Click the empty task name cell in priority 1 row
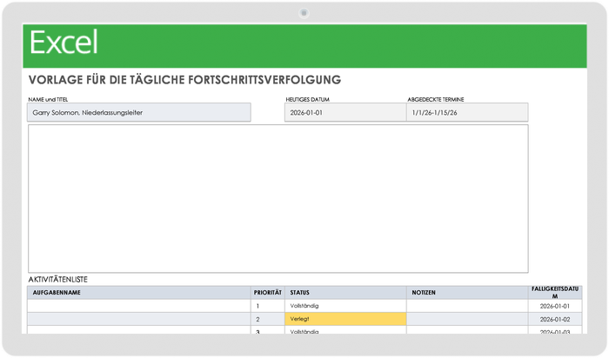 (x=139, y=306)
